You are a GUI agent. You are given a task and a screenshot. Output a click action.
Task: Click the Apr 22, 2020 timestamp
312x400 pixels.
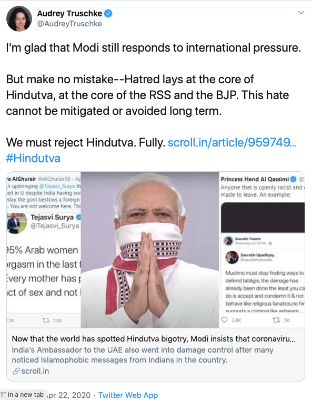point(69,395)
